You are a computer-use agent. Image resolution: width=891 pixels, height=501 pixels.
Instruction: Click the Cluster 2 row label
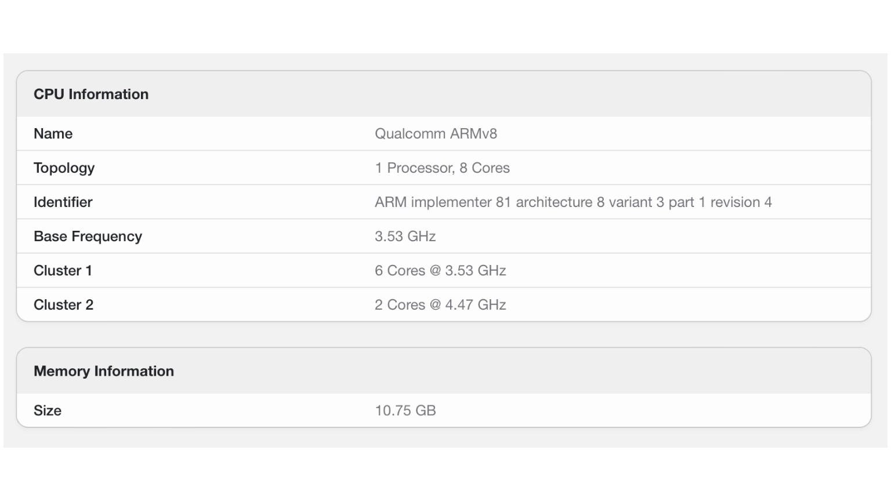click(63, 305)
